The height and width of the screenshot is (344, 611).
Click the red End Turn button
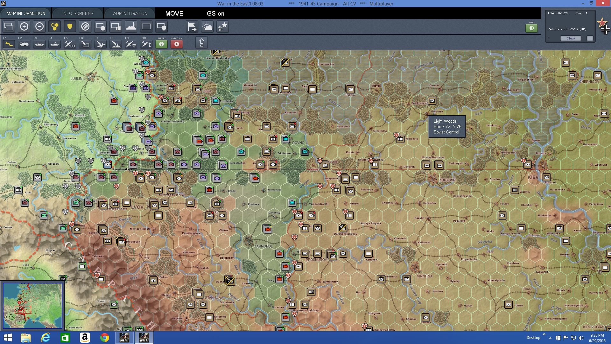click(177, 44)
